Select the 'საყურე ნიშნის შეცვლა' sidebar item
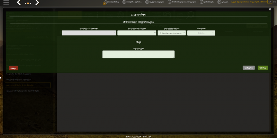277x138 pixels. point(19,74)
